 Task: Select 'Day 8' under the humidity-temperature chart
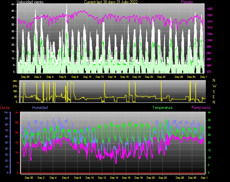(77, 178)
